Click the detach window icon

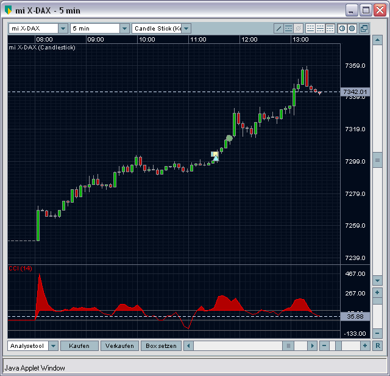pyautogui.click(x=364, y=29)
